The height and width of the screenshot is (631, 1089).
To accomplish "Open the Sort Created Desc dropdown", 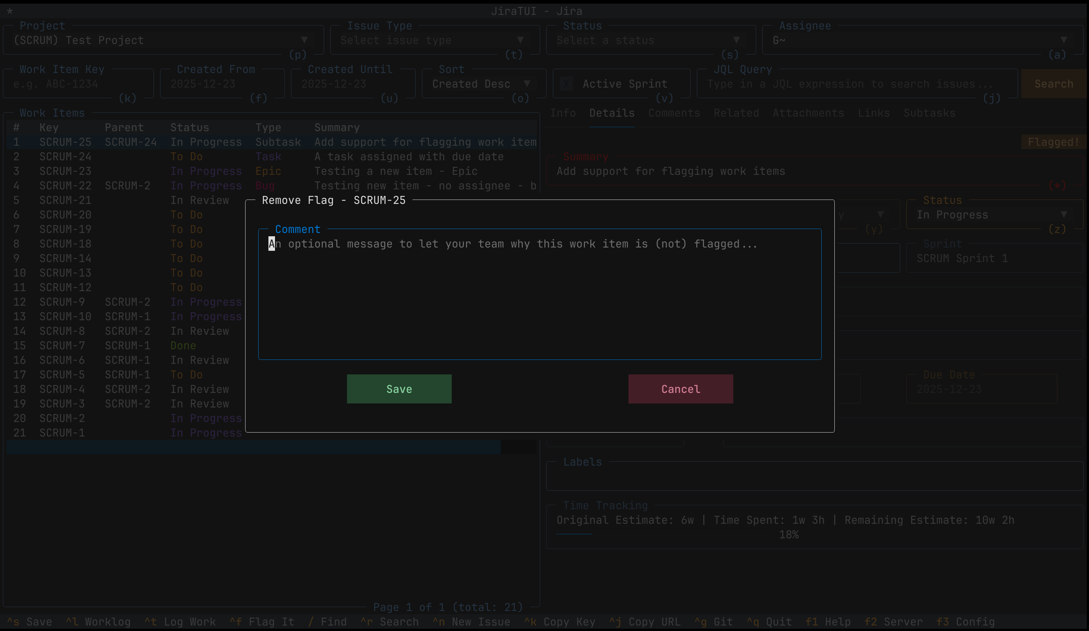I will (484, 84).
